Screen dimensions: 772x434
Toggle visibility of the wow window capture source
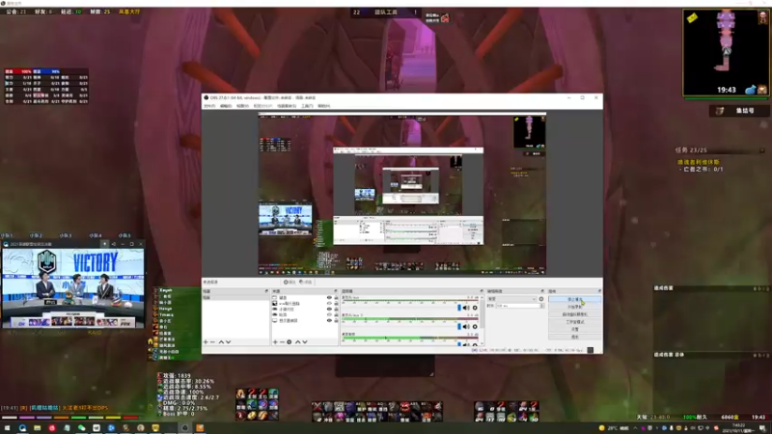pos(329,304)
